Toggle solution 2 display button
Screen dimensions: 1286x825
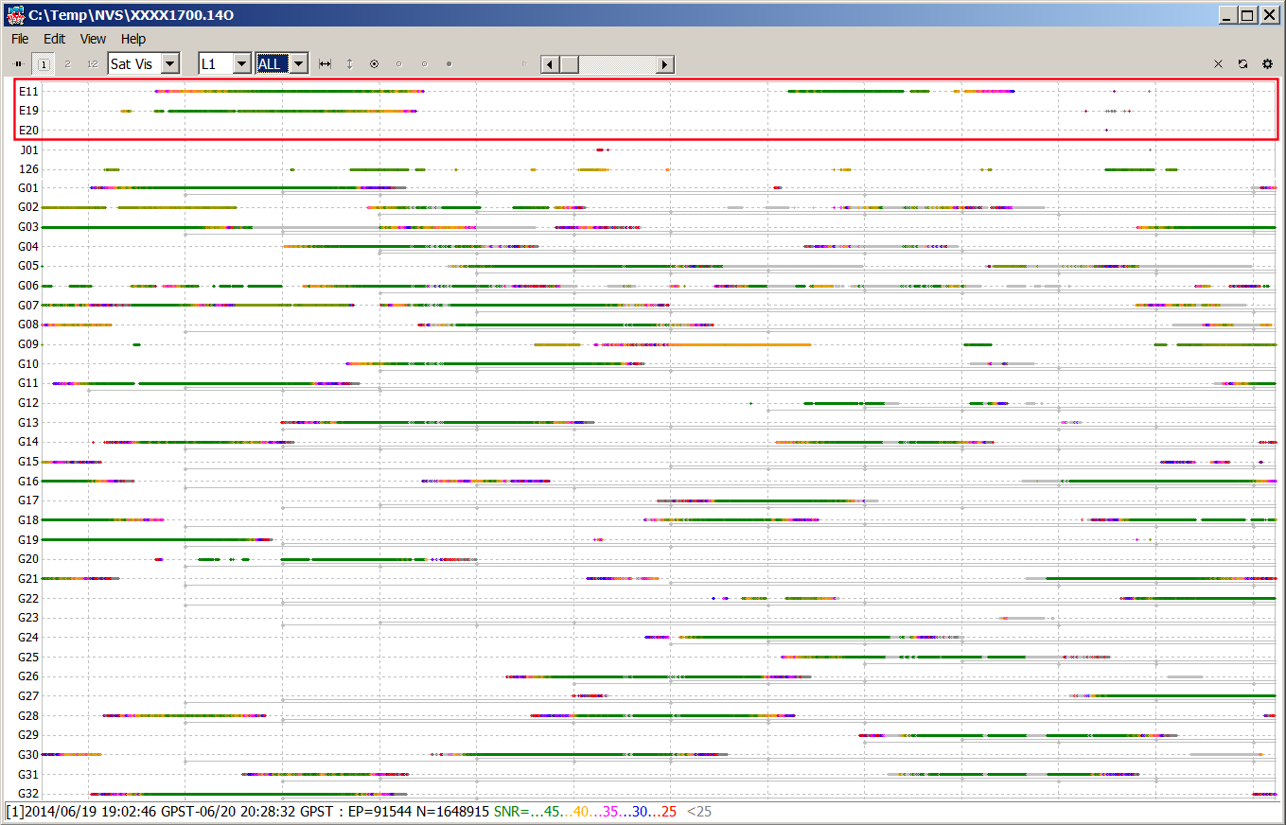(67, 64)
